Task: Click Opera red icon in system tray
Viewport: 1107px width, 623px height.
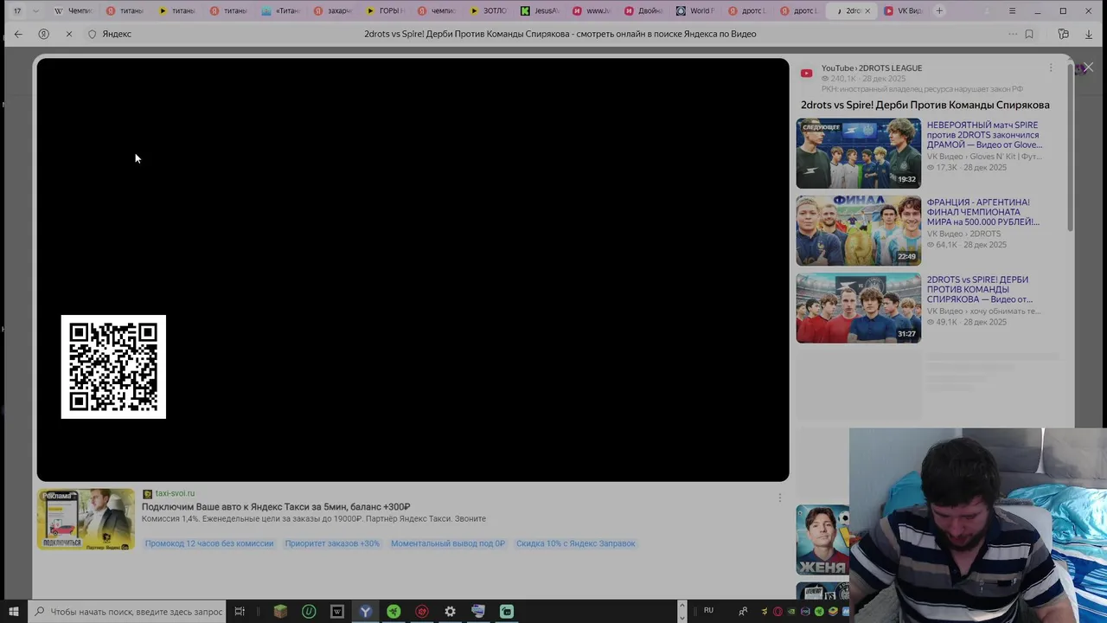Action: (777, 612)
